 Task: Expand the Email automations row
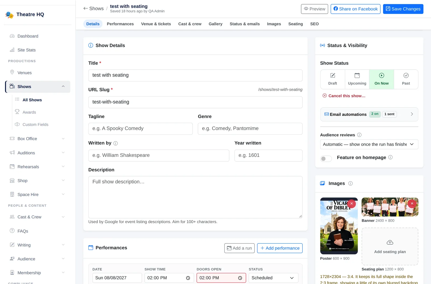(369, 114)
